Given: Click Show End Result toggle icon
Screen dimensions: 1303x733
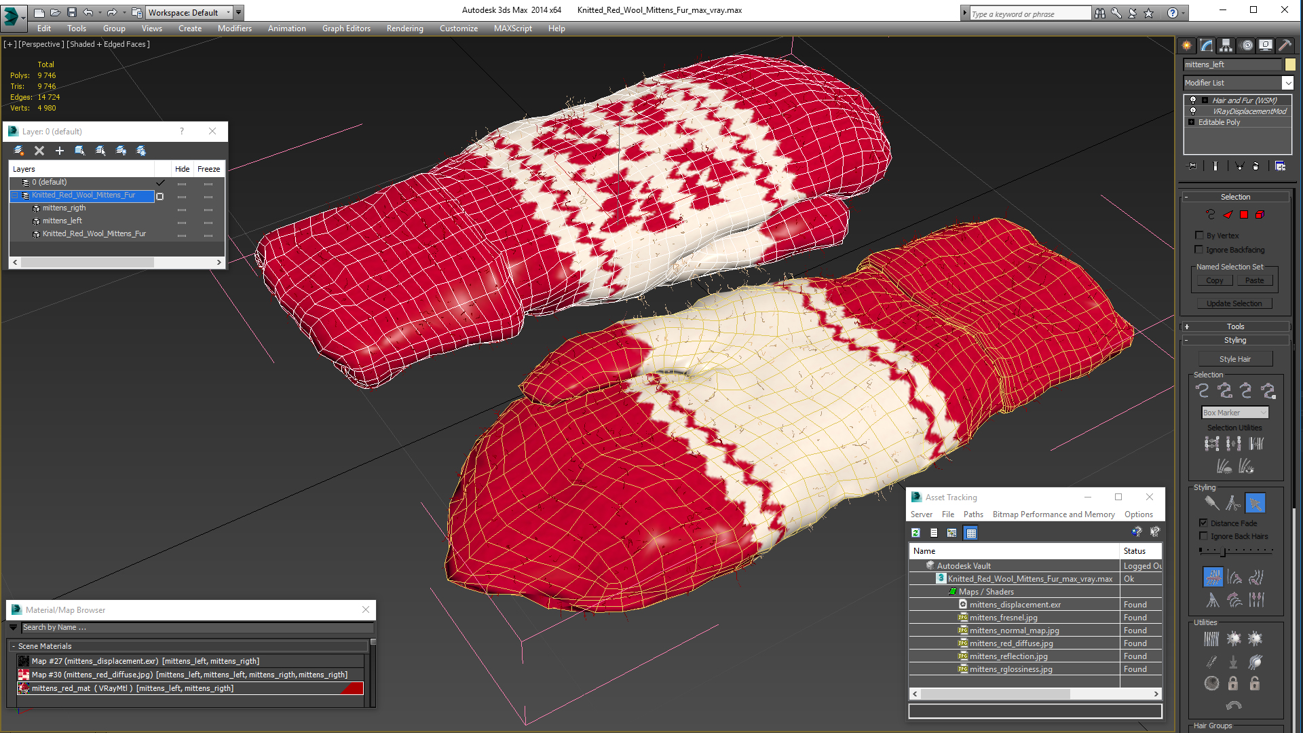Looking at the screenshot, I should 1215,166.
